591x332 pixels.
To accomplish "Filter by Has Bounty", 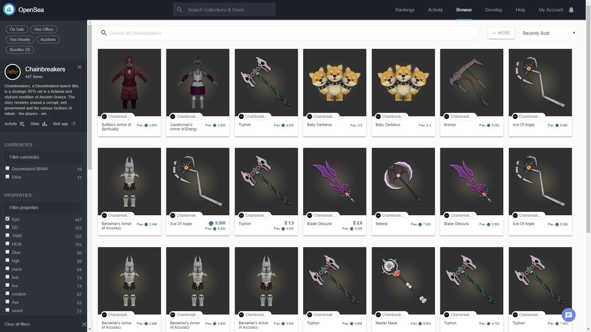I will pyautogui.click(x=20, y=39).
